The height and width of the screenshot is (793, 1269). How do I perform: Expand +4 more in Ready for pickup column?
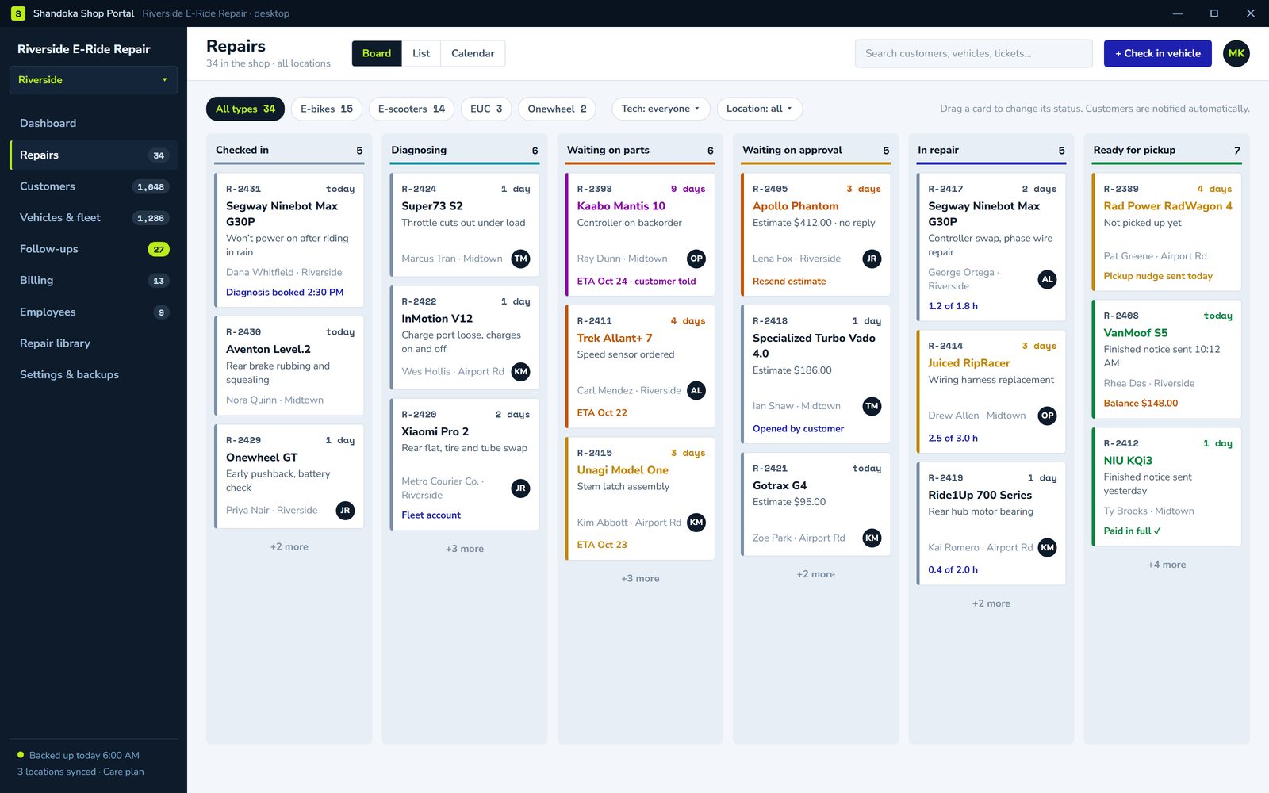pos(1167,565)
